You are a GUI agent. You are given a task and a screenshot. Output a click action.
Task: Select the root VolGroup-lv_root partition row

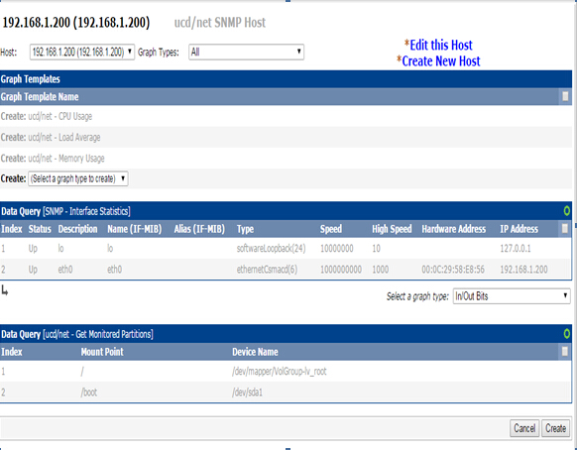[x=286, y=372]
